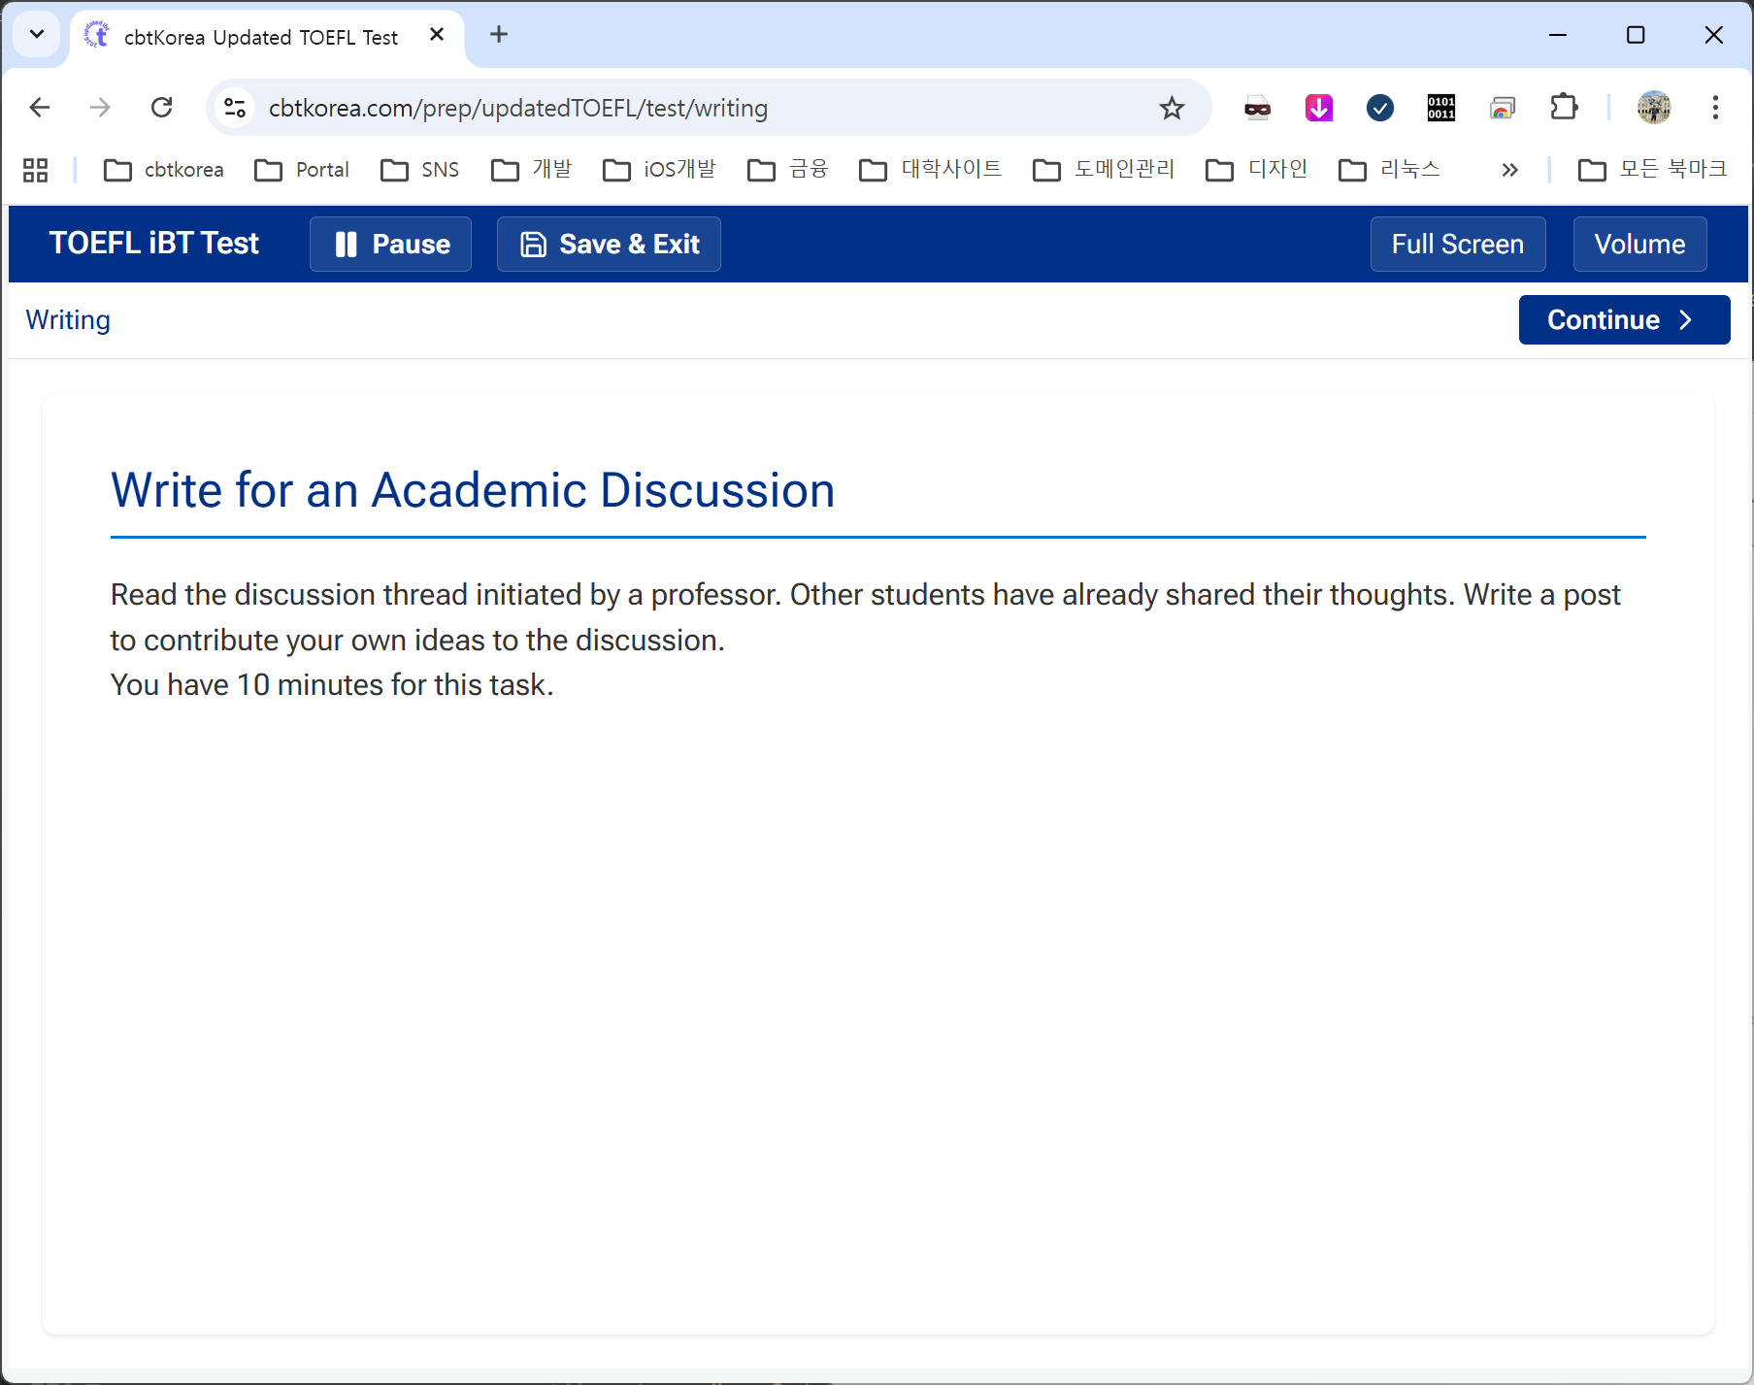Click the blue checkmark extension icon
The image size is (1754, 1385).
click(1379, 108)
